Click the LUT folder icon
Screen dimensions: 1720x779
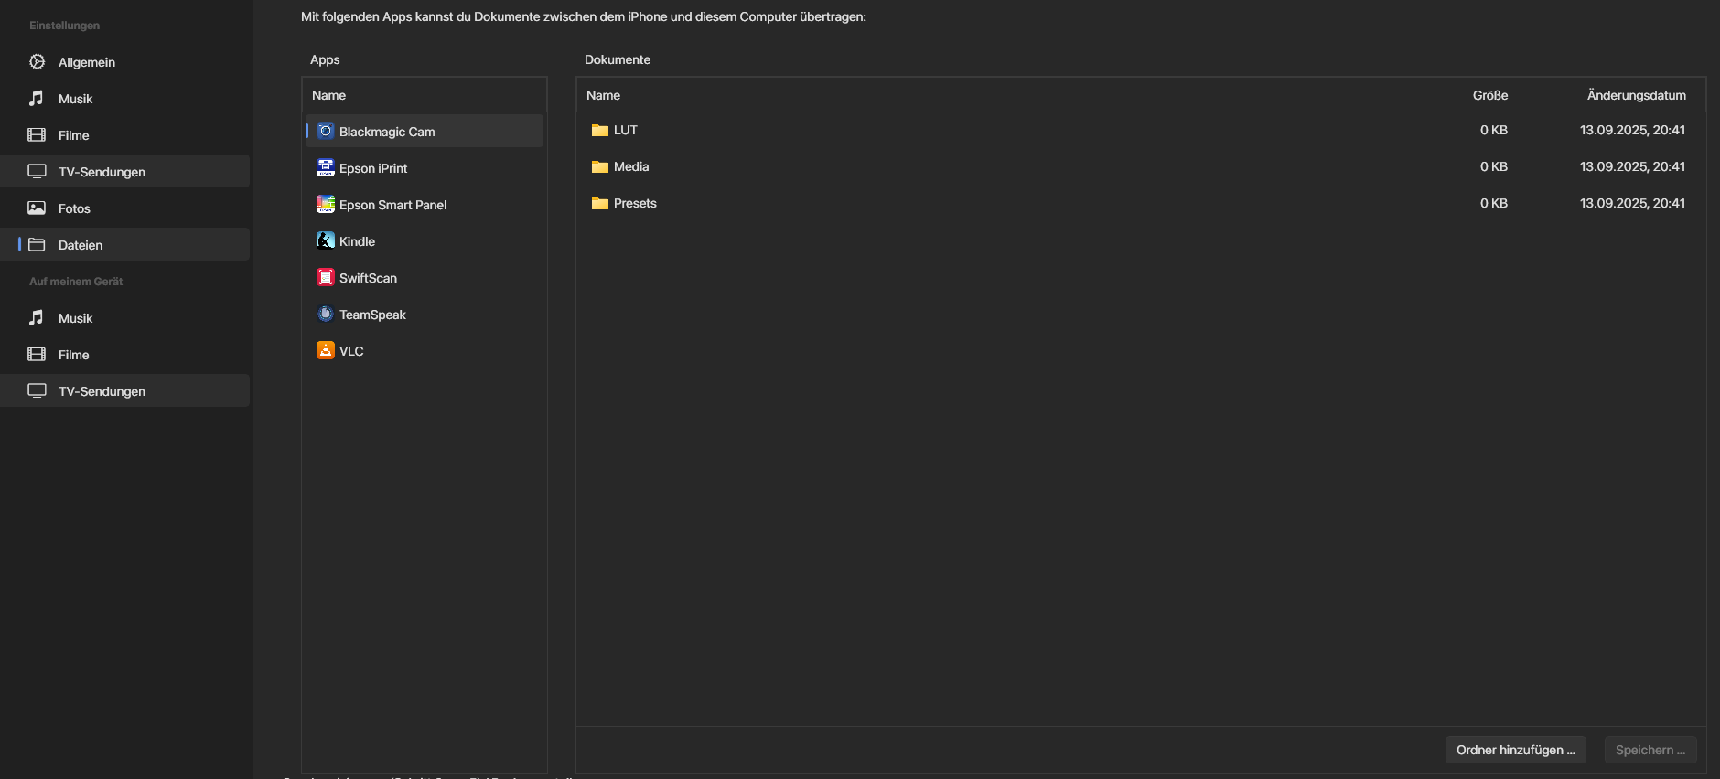pyautogui.click(x=600, y=130)
